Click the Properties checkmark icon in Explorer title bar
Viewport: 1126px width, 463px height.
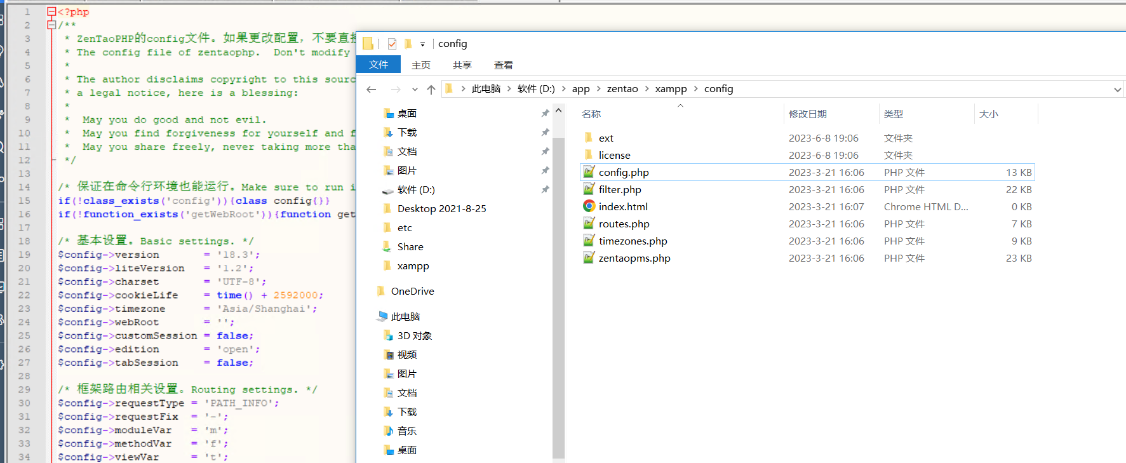(x=392, y=44)
